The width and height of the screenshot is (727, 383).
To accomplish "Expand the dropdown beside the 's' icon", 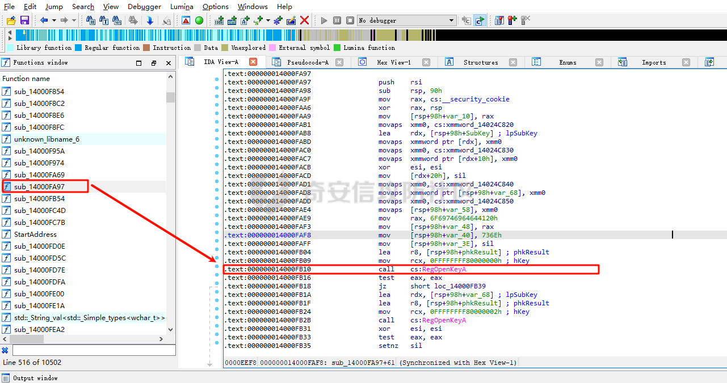I will click(x=268, y=20).
